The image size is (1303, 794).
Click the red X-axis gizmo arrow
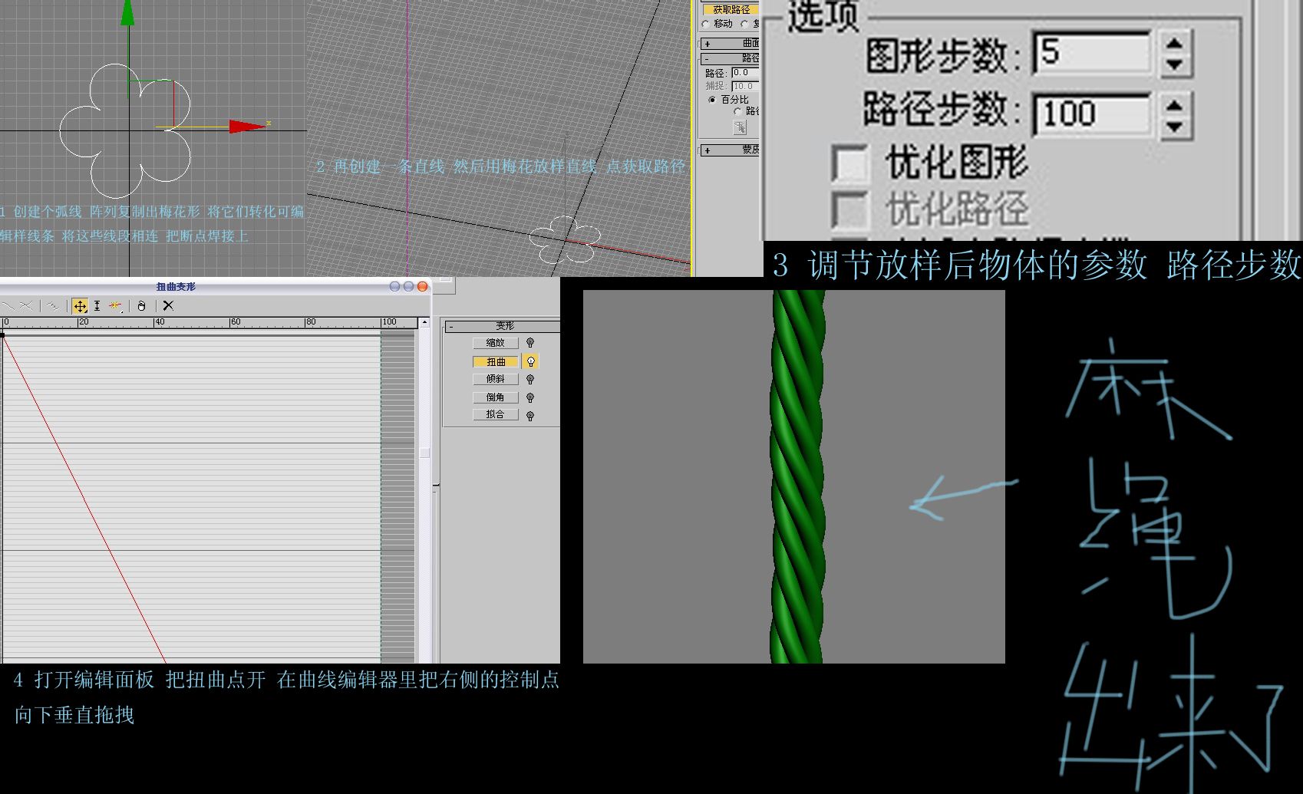pos(247,127)
